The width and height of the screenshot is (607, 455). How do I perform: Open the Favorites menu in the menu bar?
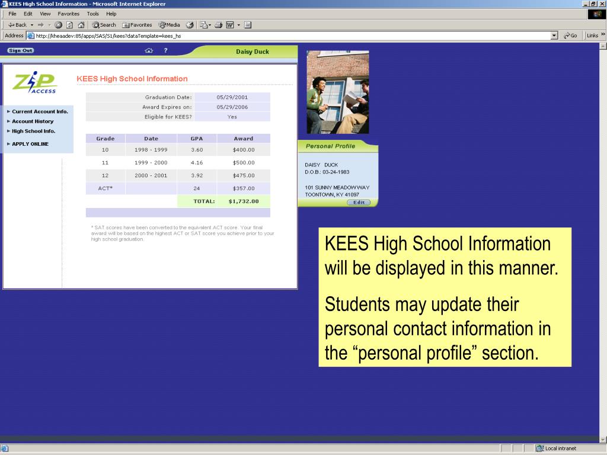[69, 14]
